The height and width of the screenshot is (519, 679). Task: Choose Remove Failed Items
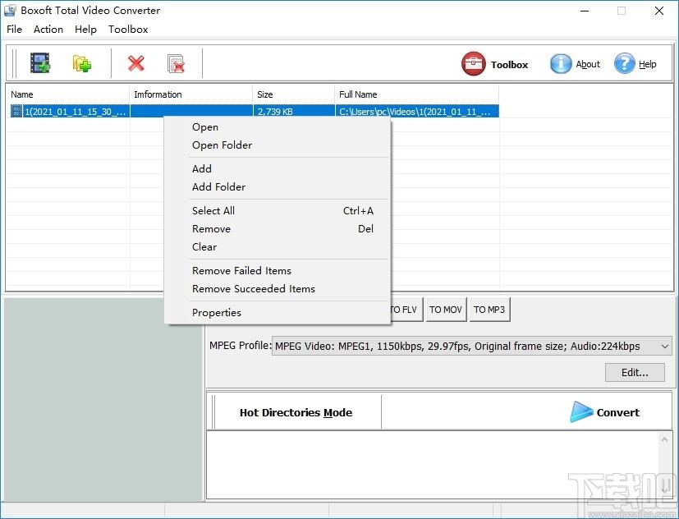pos(278,271)
